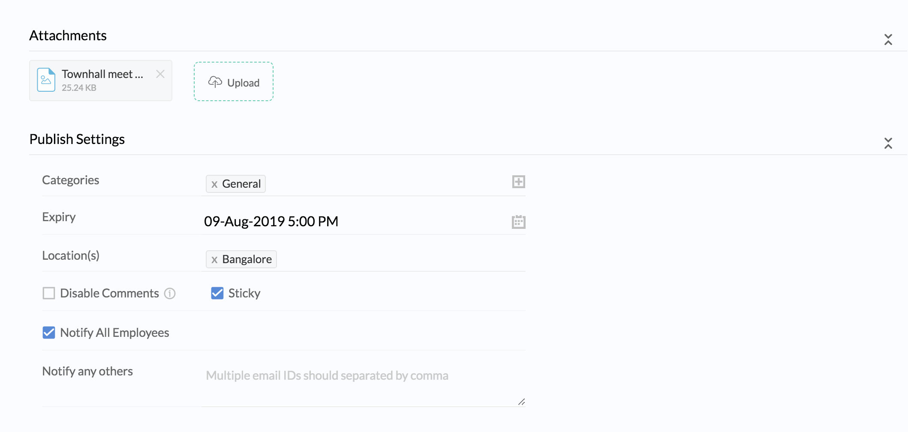Screen dimensions: 908x432
Task: Uncheck the Sticky checkbox
Action: pyautogui.click(x=217, y=293)
